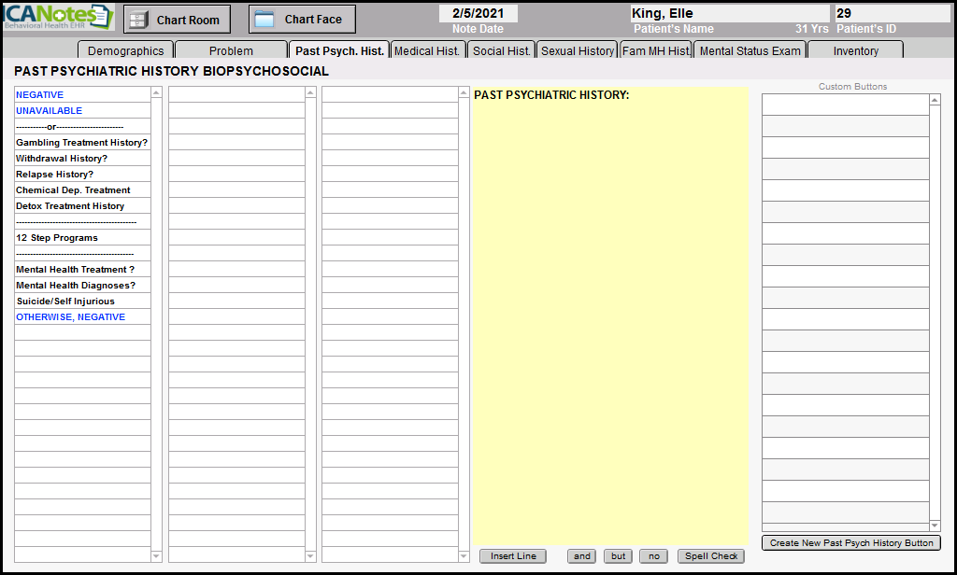Select Gambling Treatment History? item
The height and width of the screenshot is (575, 957).
(x=81, y=143)
